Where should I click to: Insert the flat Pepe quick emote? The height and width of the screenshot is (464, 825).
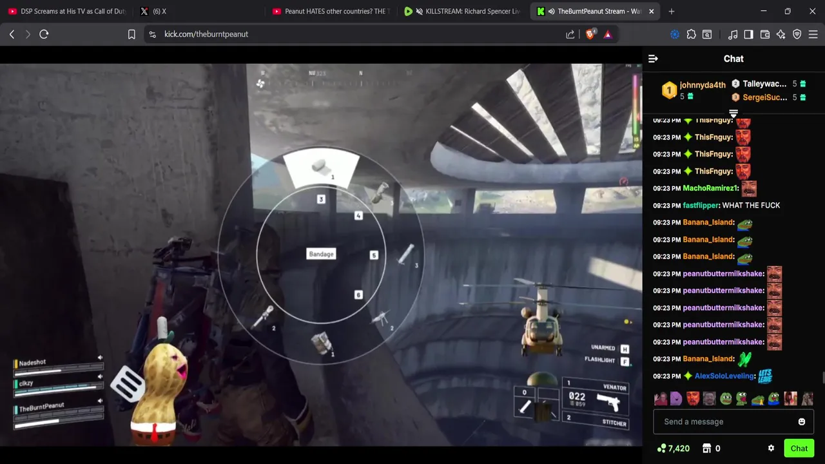click(758, 399)
